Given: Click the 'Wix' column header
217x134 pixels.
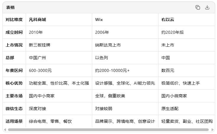Looking at the screenshot, I should (125, 20).
